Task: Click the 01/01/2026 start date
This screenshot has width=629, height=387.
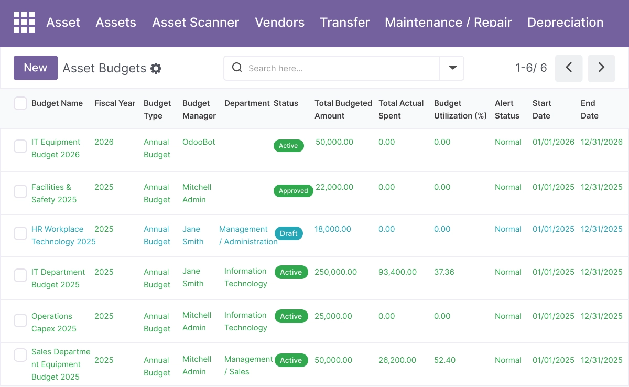Action: (x=554, y=142)
